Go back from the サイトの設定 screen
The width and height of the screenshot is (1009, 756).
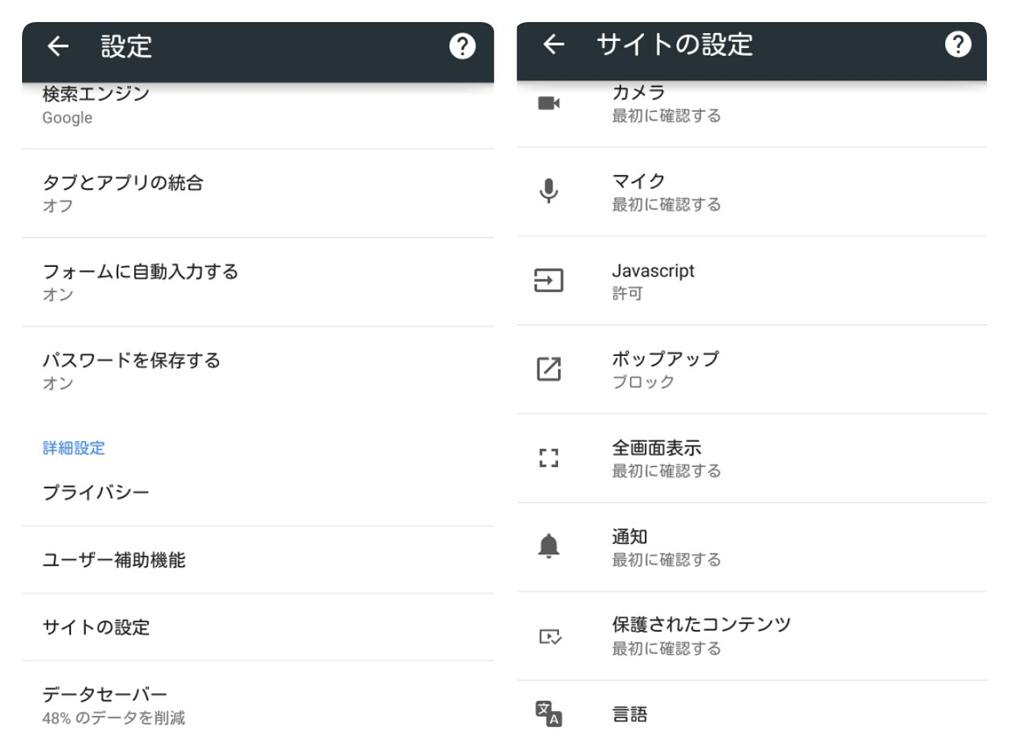point(553,45)
